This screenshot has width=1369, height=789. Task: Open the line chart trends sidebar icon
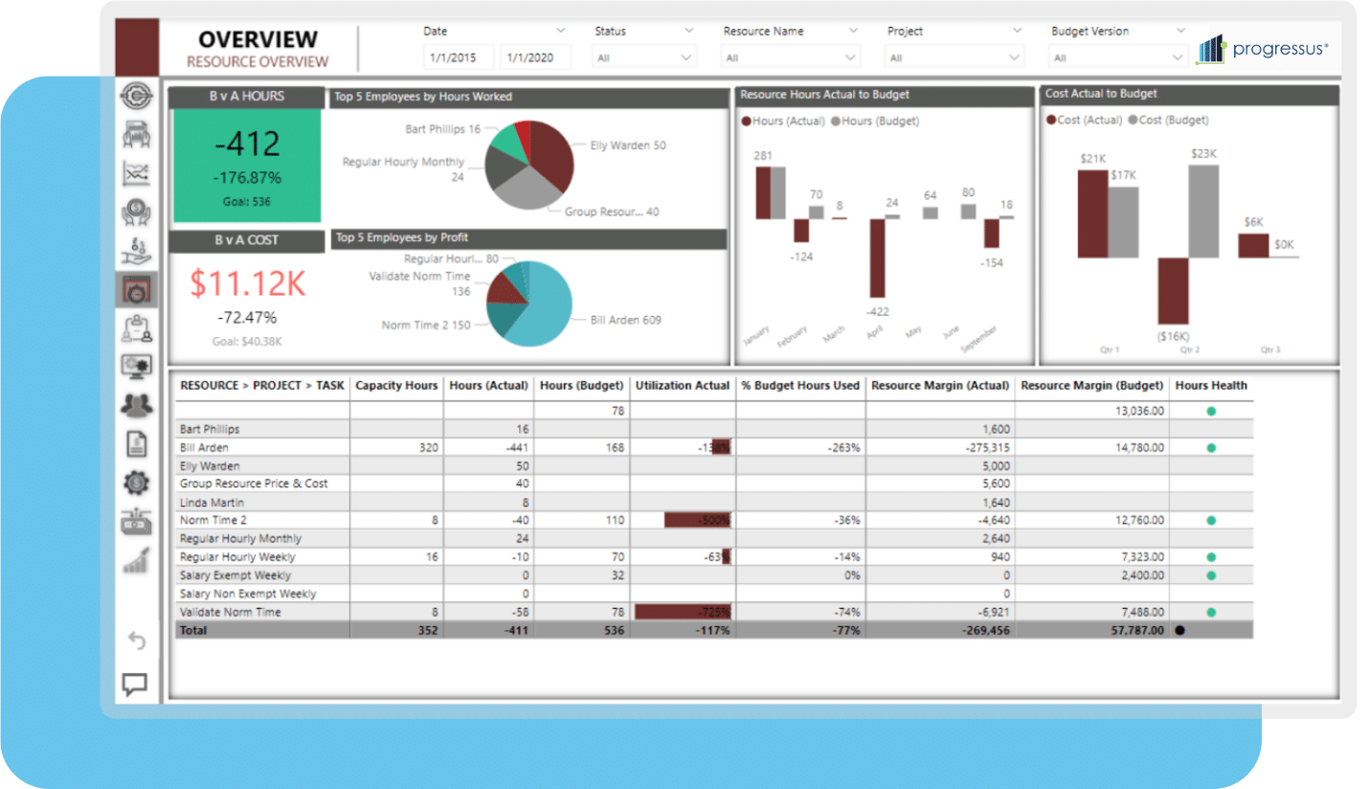coord(137,173)
